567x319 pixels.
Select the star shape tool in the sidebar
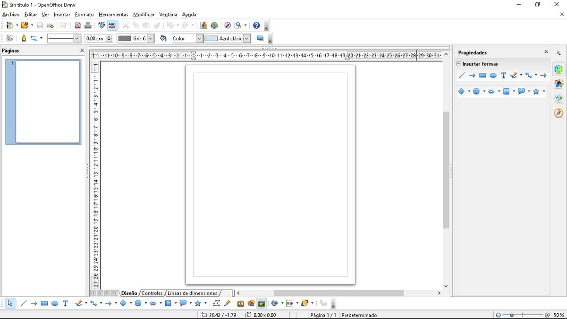[x=536, y=91]
